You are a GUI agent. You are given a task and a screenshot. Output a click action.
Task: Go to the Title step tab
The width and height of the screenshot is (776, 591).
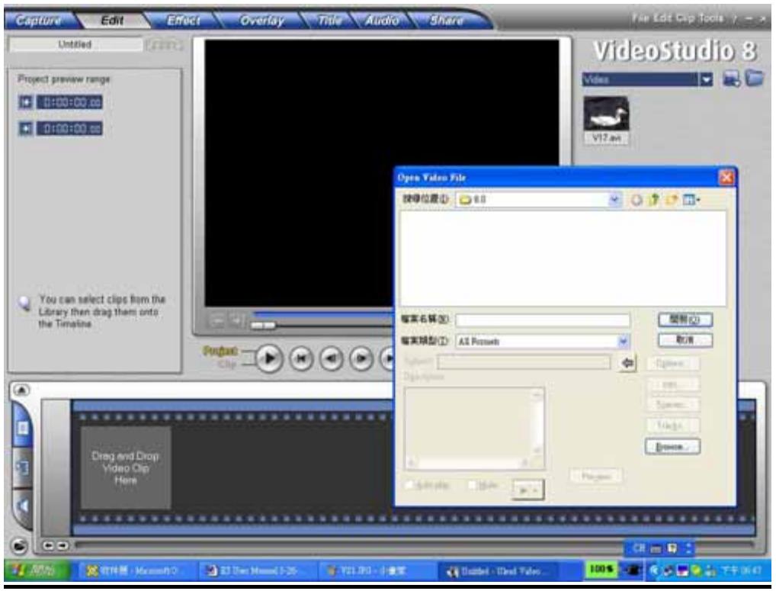click(329, 21)
